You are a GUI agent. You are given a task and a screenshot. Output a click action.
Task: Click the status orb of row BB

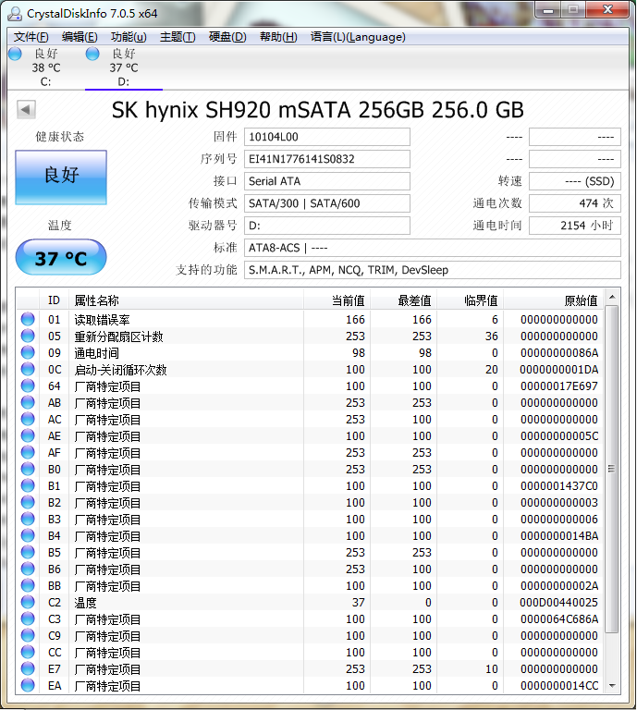pyautogui.click(x=28, y=585)
